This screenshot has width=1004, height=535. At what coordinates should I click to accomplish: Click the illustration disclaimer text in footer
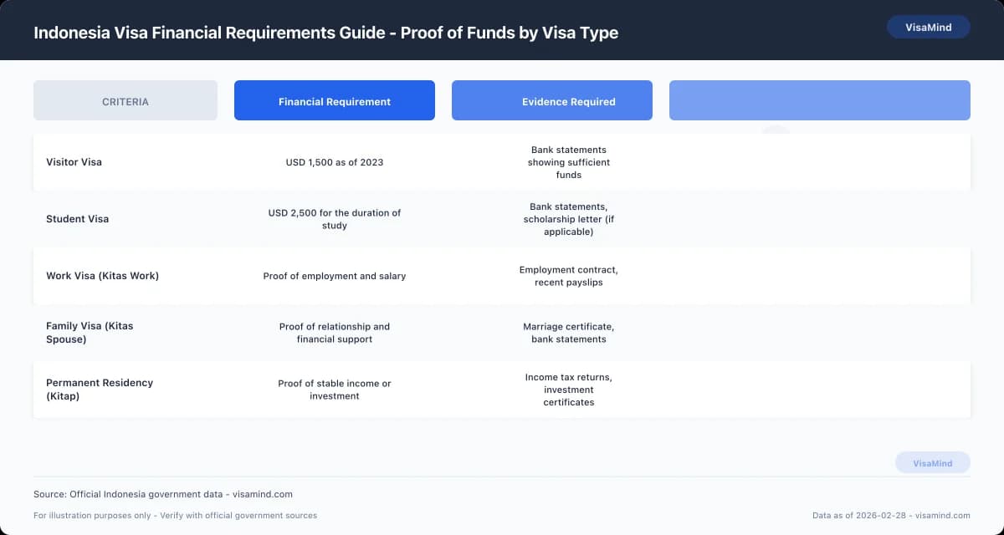point(175,516)
